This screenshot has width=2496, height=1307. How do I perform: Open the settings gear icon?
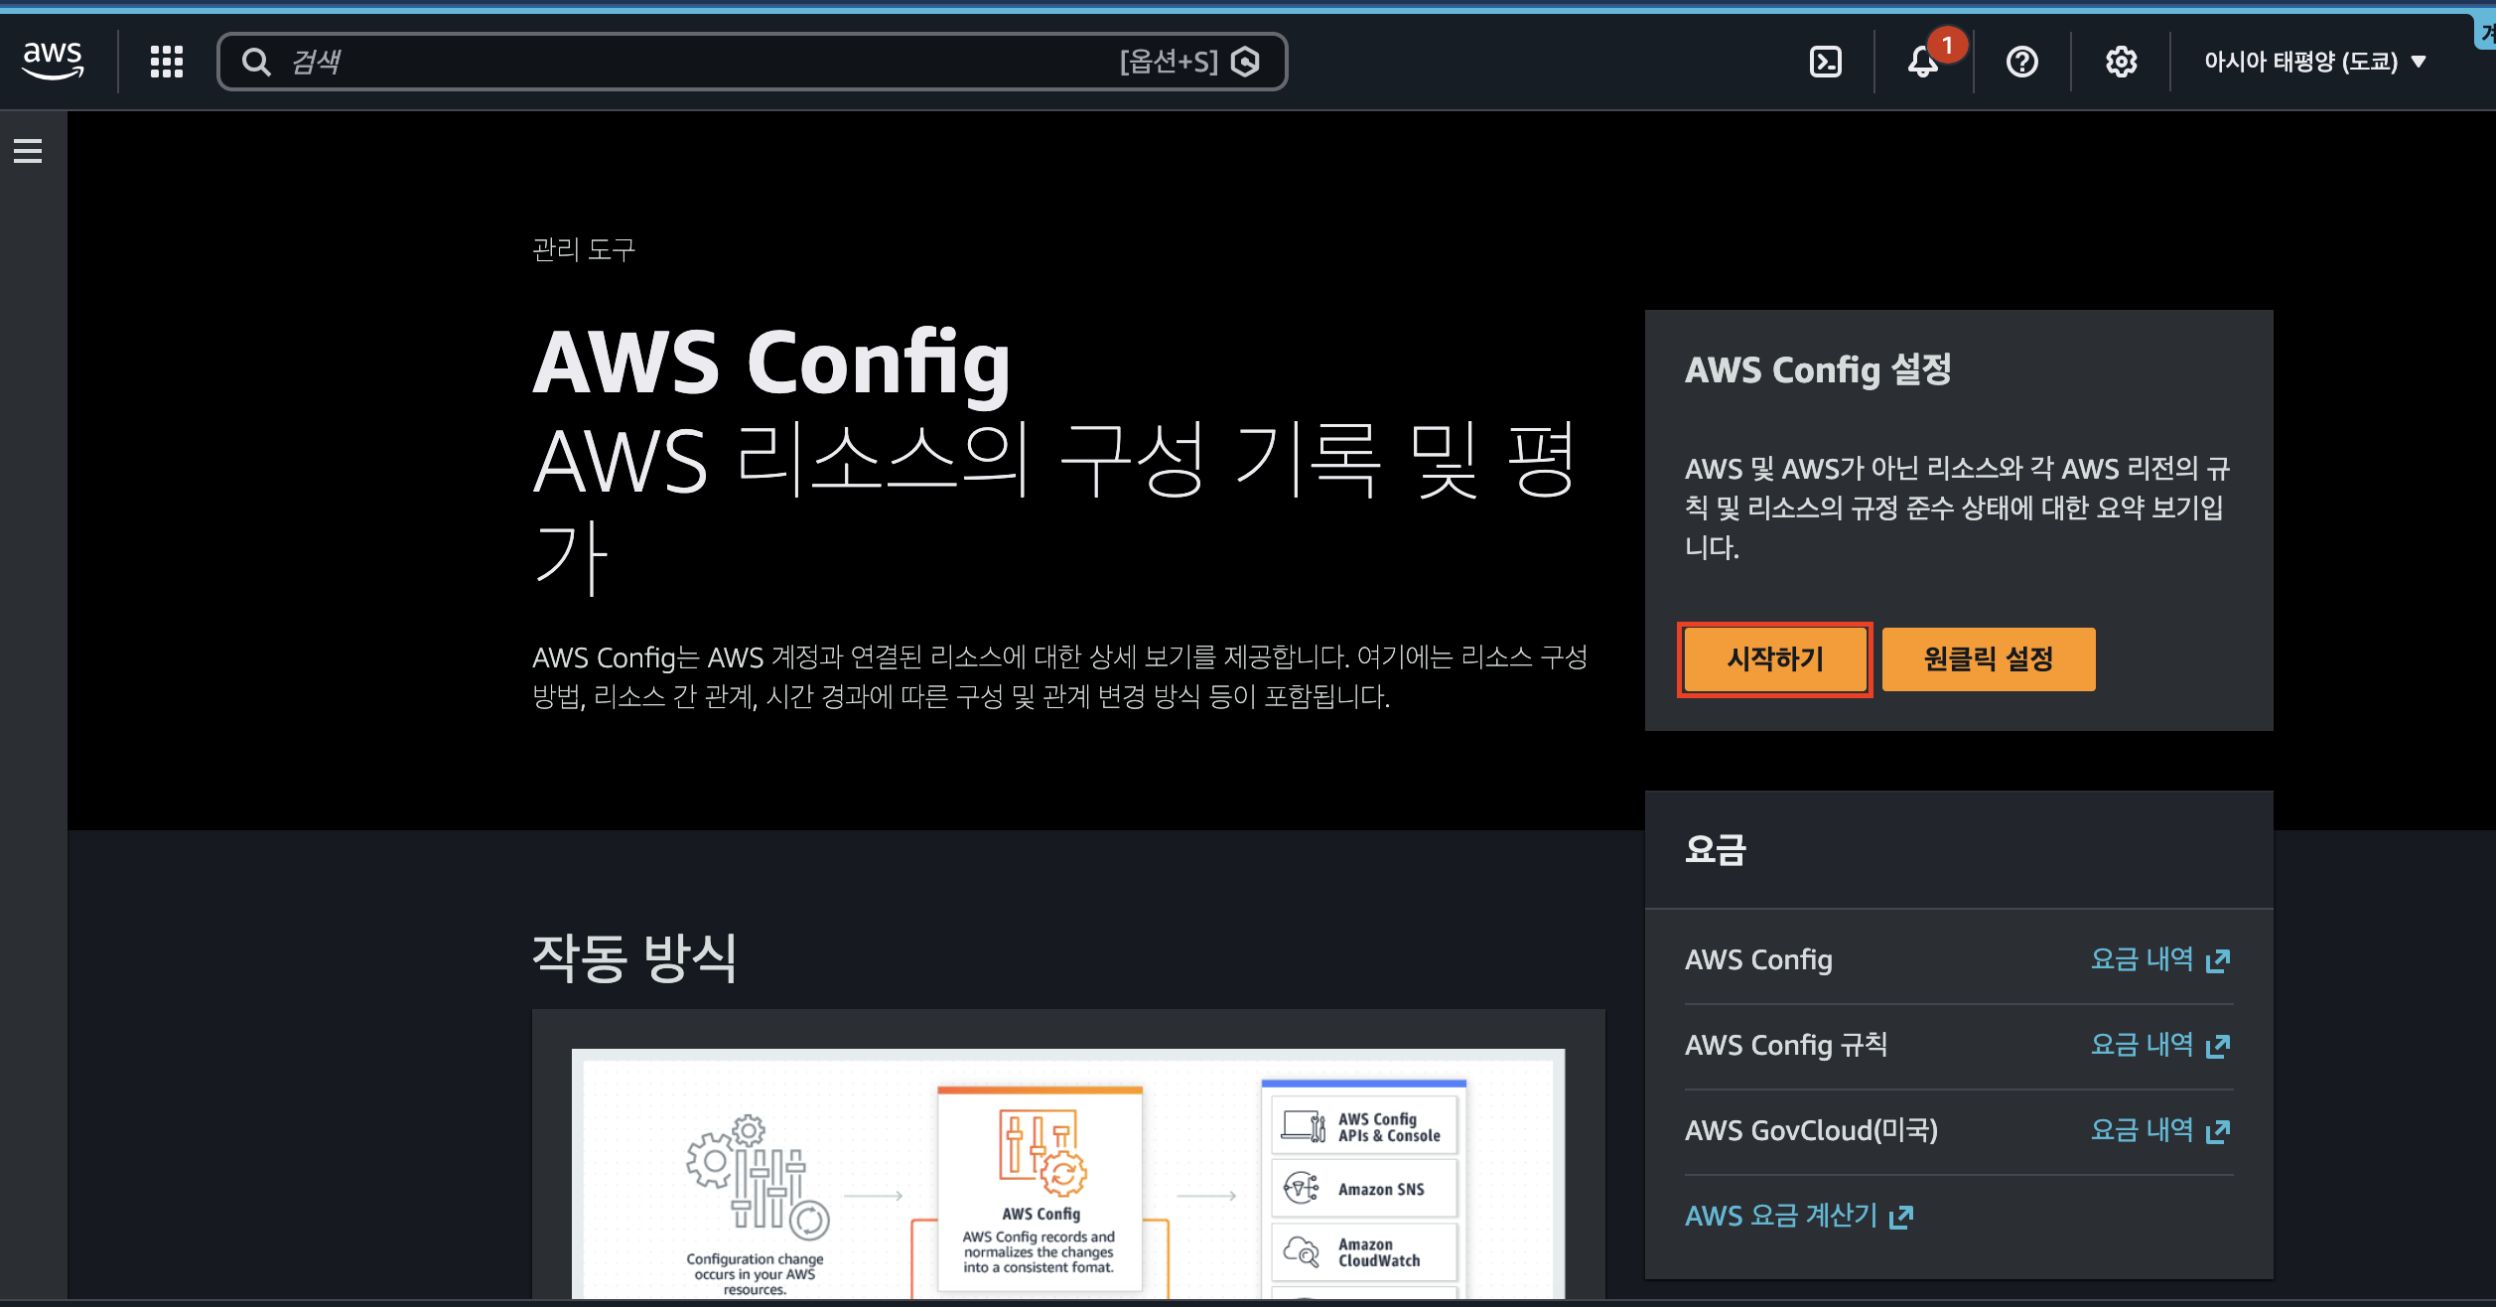click(x=2121, y=62)
